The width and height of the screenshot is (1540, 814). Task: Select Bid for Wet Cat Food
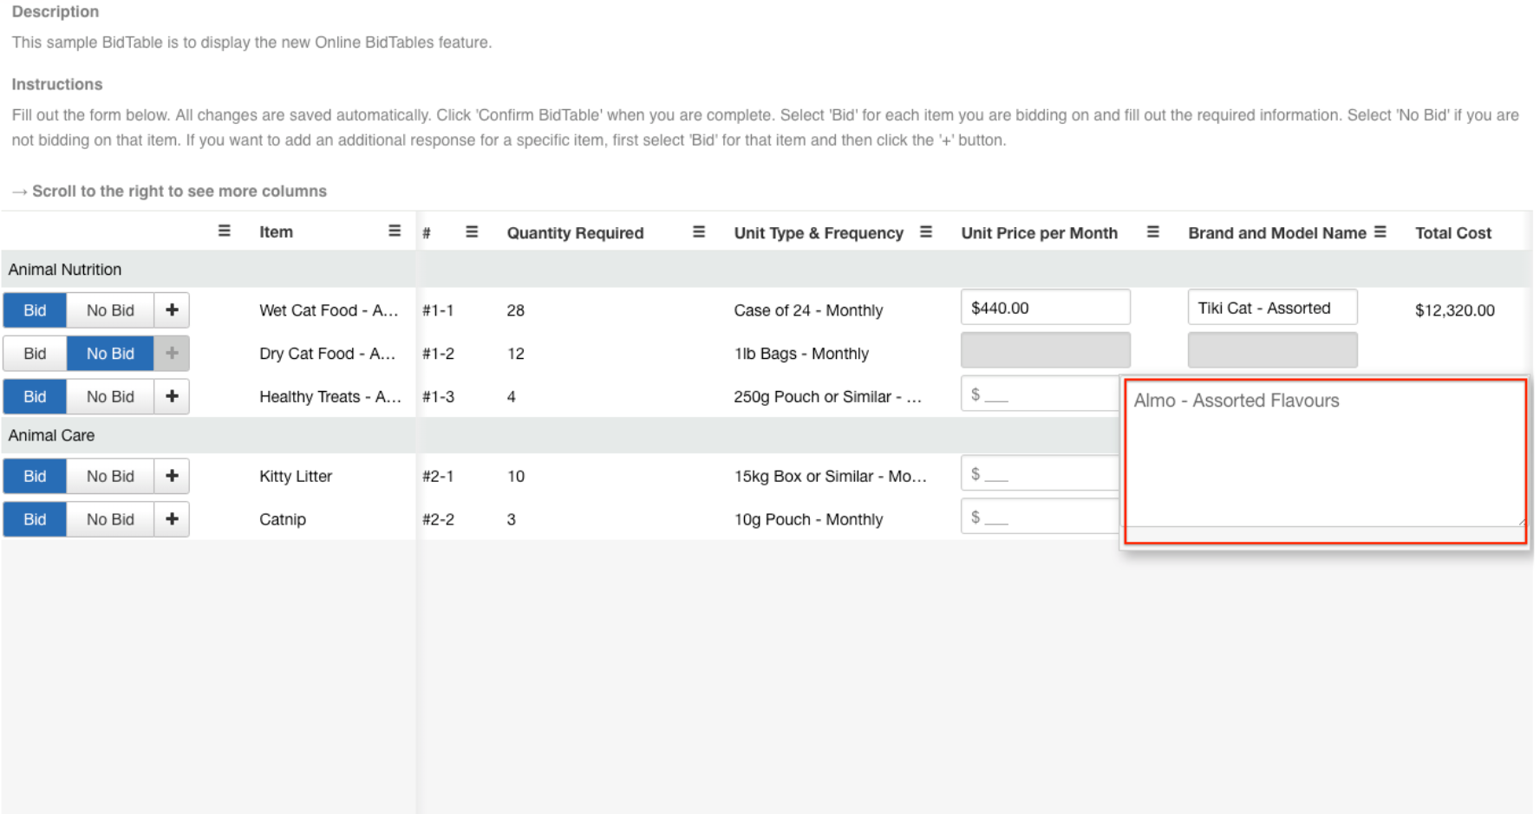pyautogui.click(x=35, y=310)
